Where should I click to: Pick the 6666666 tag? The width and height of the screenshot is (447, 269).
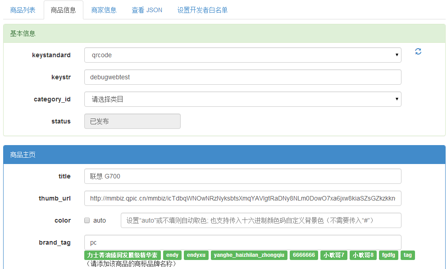[x=304, y=255]
